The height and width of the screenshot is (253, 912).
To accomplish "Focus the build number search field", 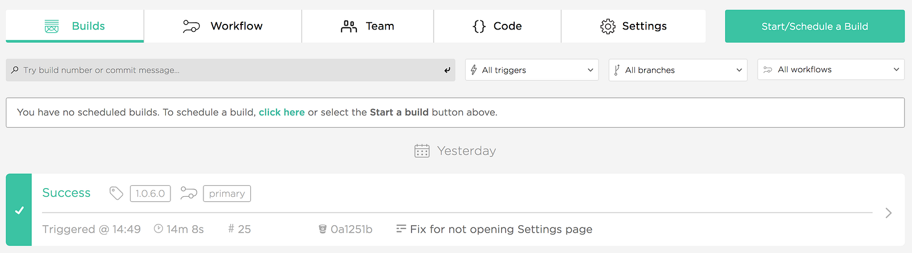I will (x=228, y=70).
